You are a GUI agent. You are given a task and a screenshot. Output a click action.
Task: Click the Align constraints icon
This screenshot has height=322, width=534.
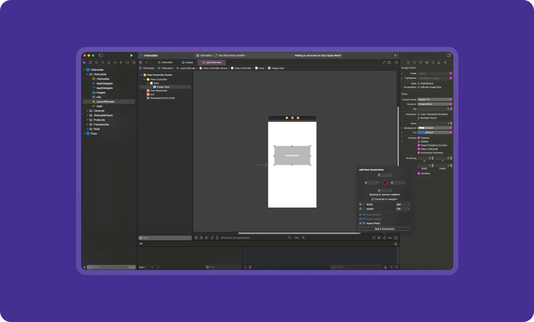click(379, 238)
